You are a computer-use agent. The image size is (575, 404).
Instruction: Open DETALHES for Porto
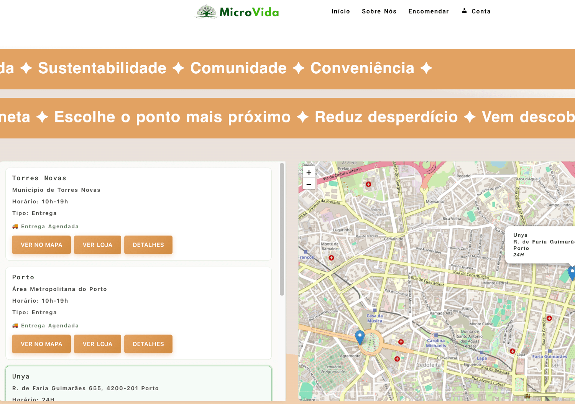coord(148,344)
